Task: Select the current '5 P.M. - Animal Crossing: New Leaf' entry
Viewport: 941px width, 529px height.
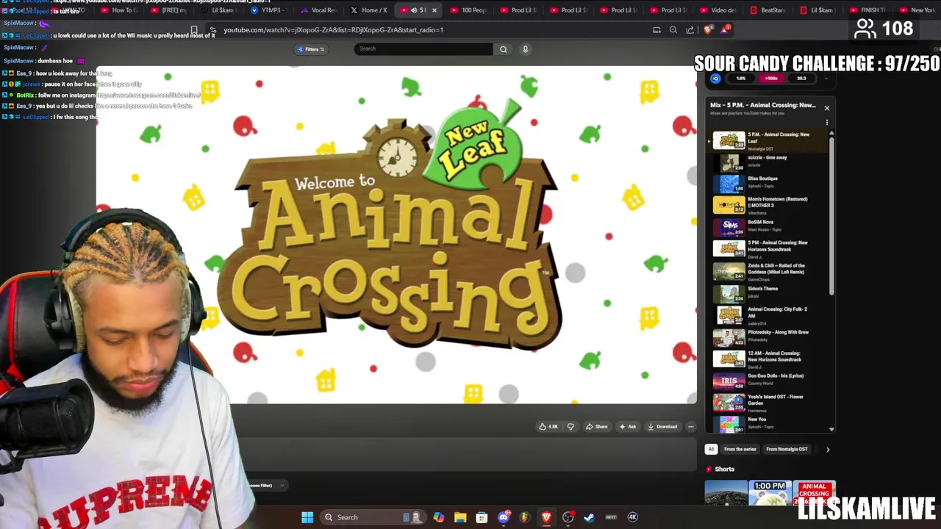Action: click(x=769, y=140)
